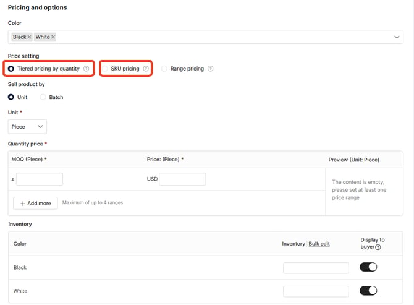Viewport: 414px width, 305px height.
Task: Click the USD price input field
Action: click(x=182, y=179)
